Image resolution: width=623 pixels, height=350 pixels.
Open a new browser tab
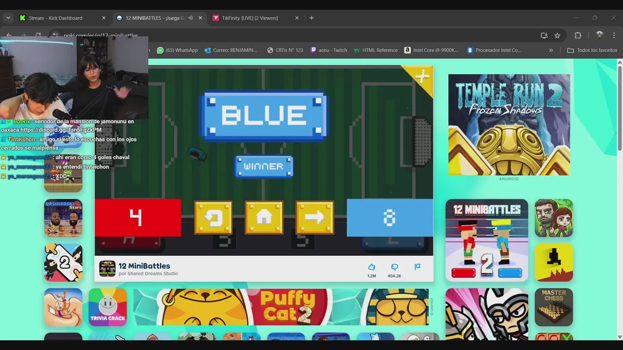[311, 18]
